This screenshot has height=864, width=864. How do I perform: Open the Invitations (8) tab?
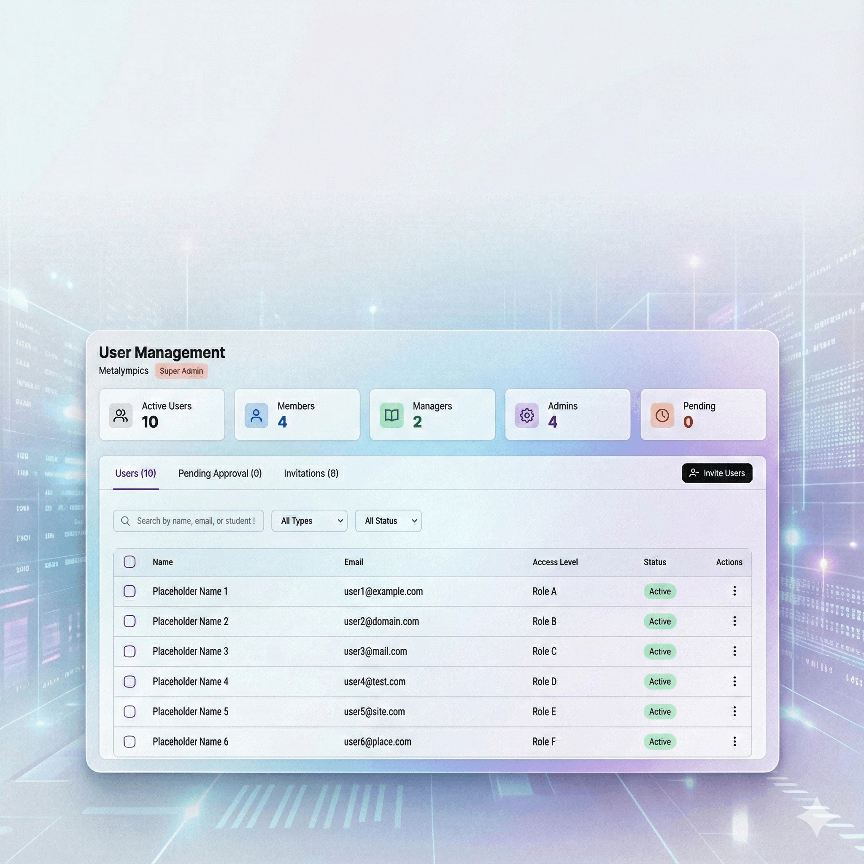tap(311, 473)
